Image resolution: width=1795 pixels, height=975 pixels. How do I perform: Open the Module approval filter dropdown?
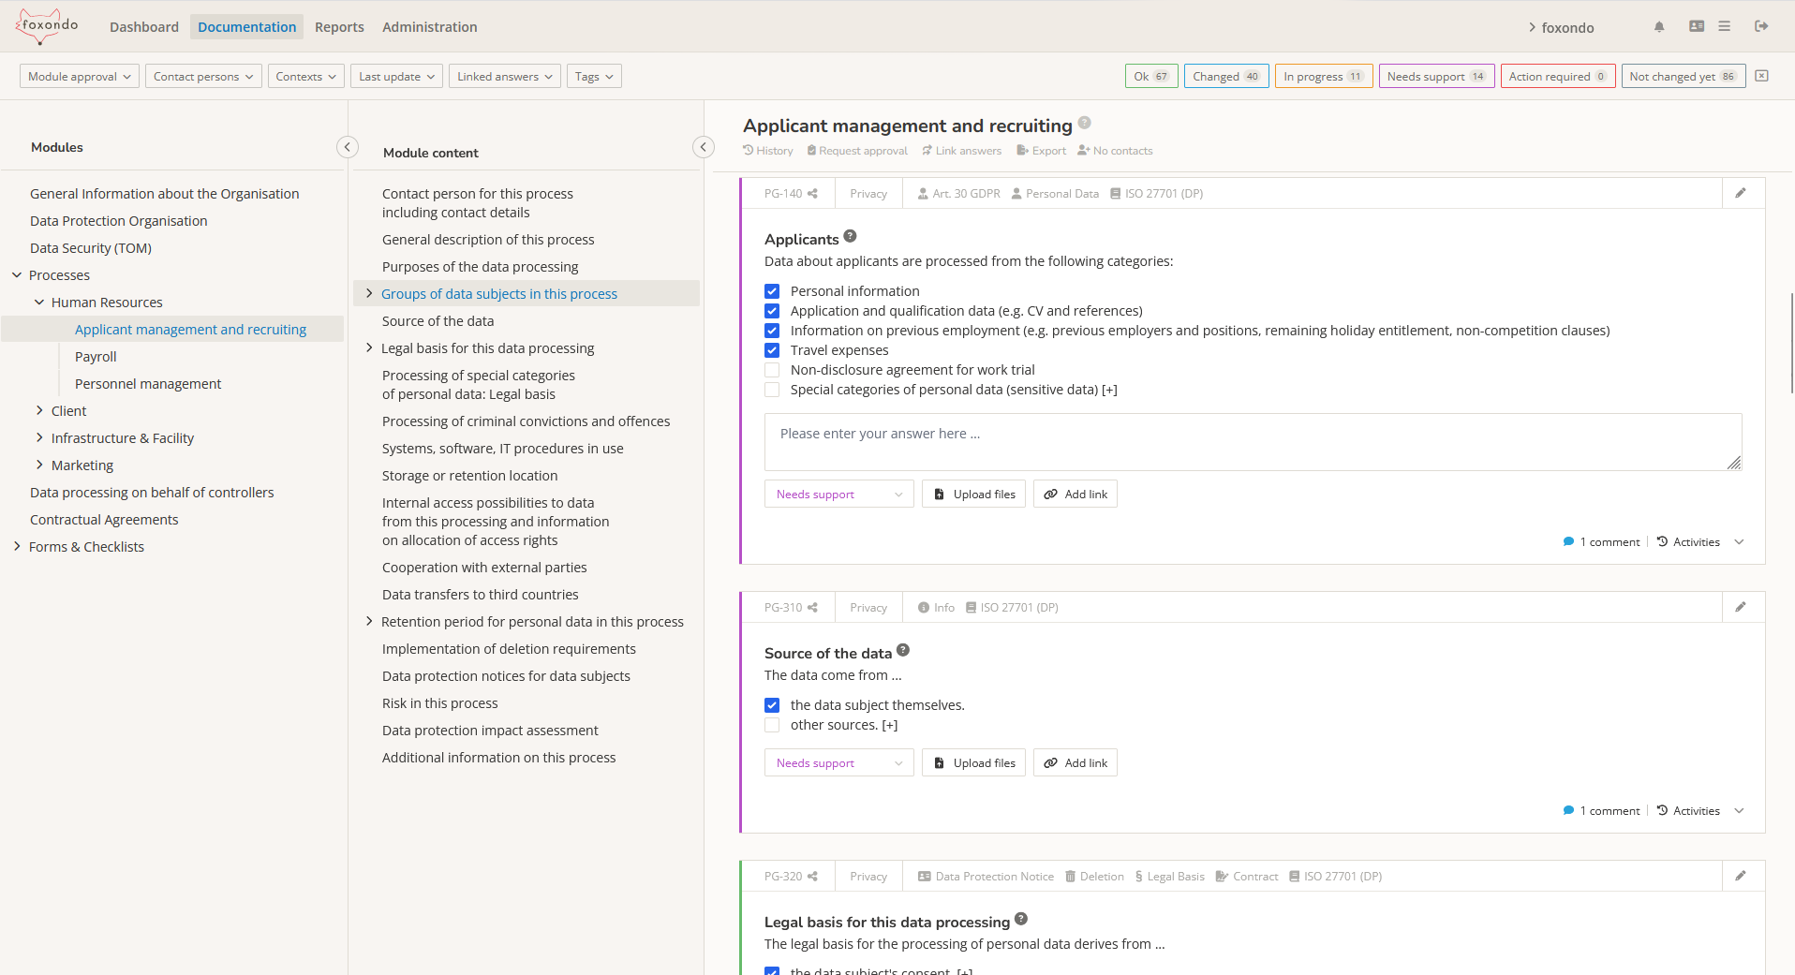coord(79,76)
